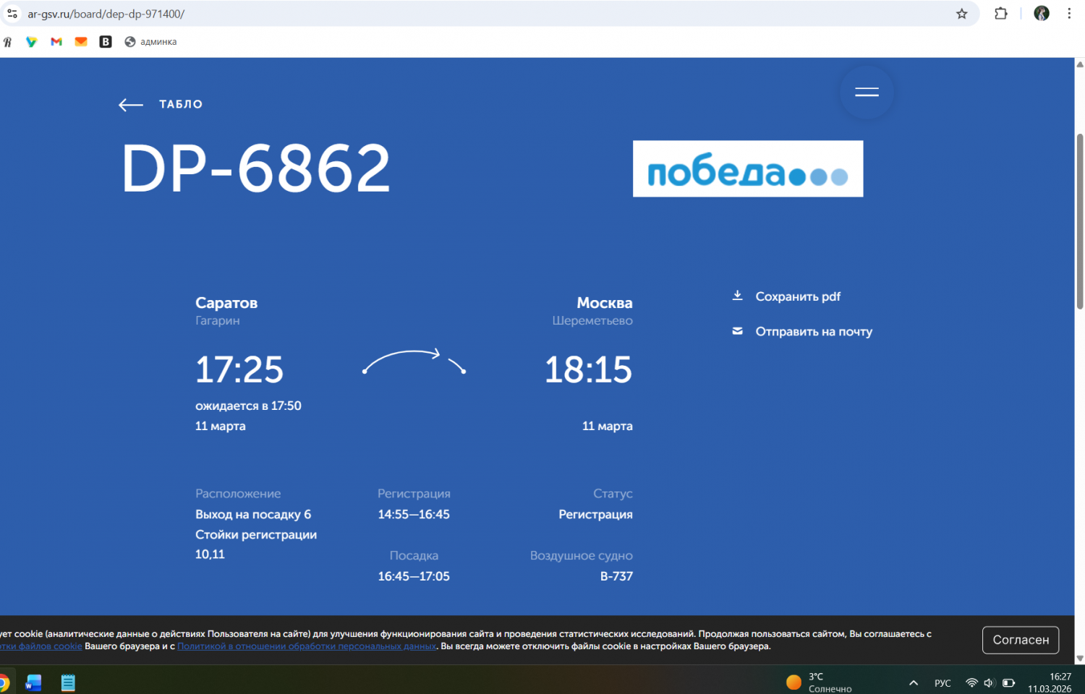Screen dimensions: 1085x694
Task: Open the VK bookmark with the B icon
Action: (106, 42)
